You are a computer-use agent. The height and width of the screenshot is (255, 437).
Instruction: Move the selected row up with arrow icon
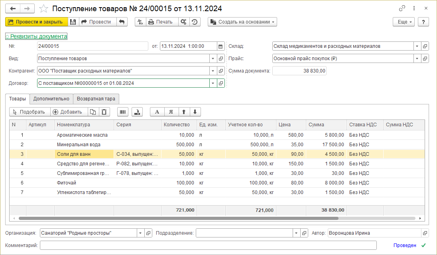[x=184, y=112]
